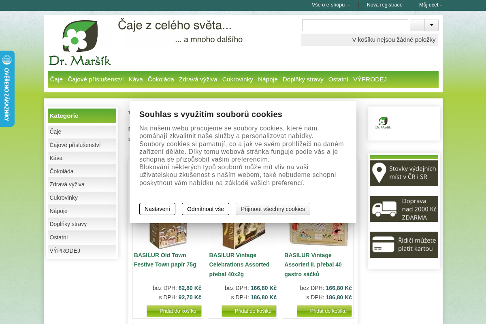Expand the Vše o e-shopu dropdown
The height and width of the screenshot is (324, 486).
[331, 5]
